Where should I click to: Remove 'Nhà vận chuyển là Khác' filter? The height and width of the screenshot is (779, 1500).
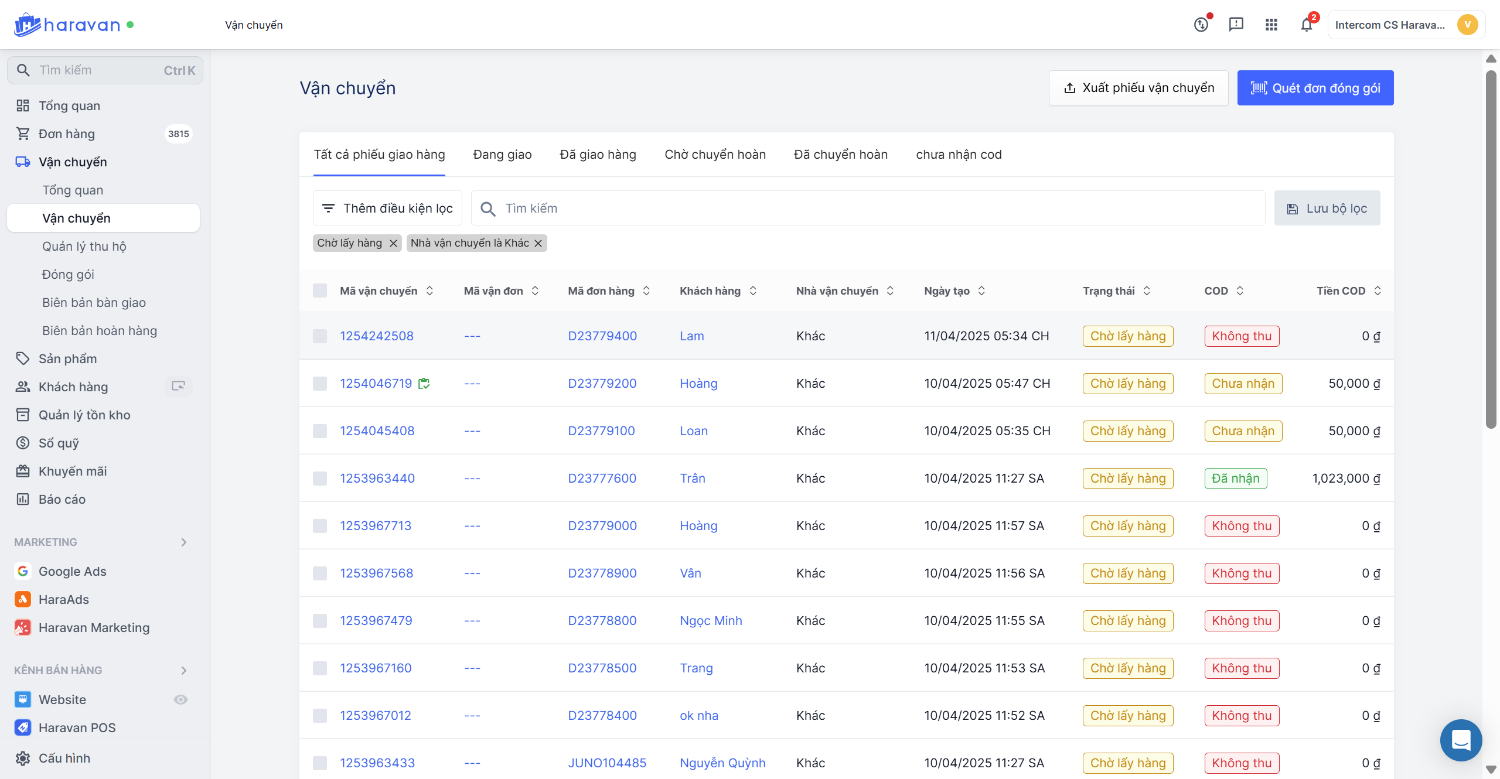pos(538,243)
